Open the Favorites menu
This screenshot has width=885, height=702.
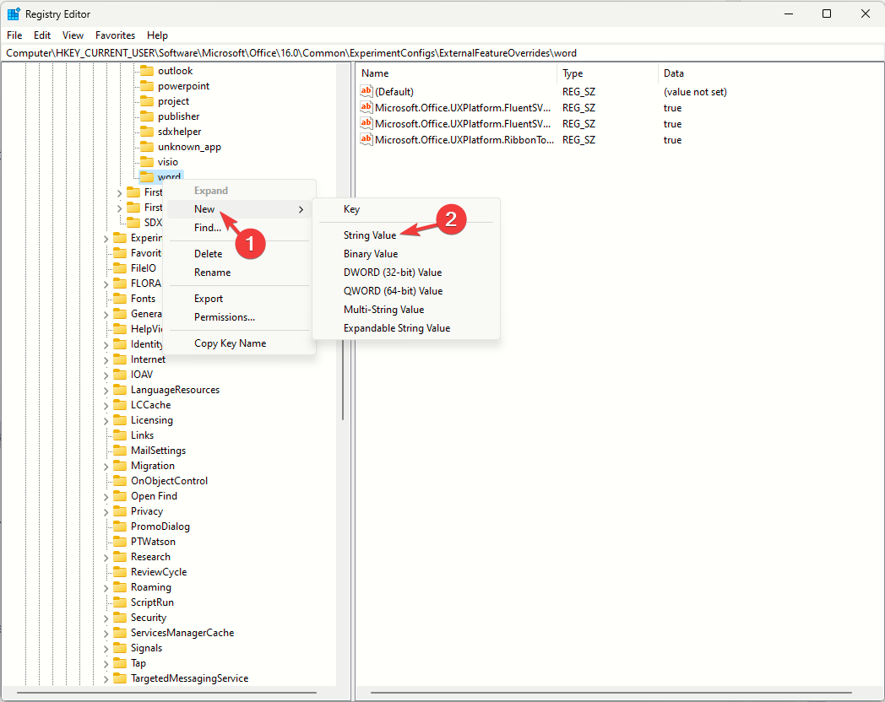click(115, 35)
